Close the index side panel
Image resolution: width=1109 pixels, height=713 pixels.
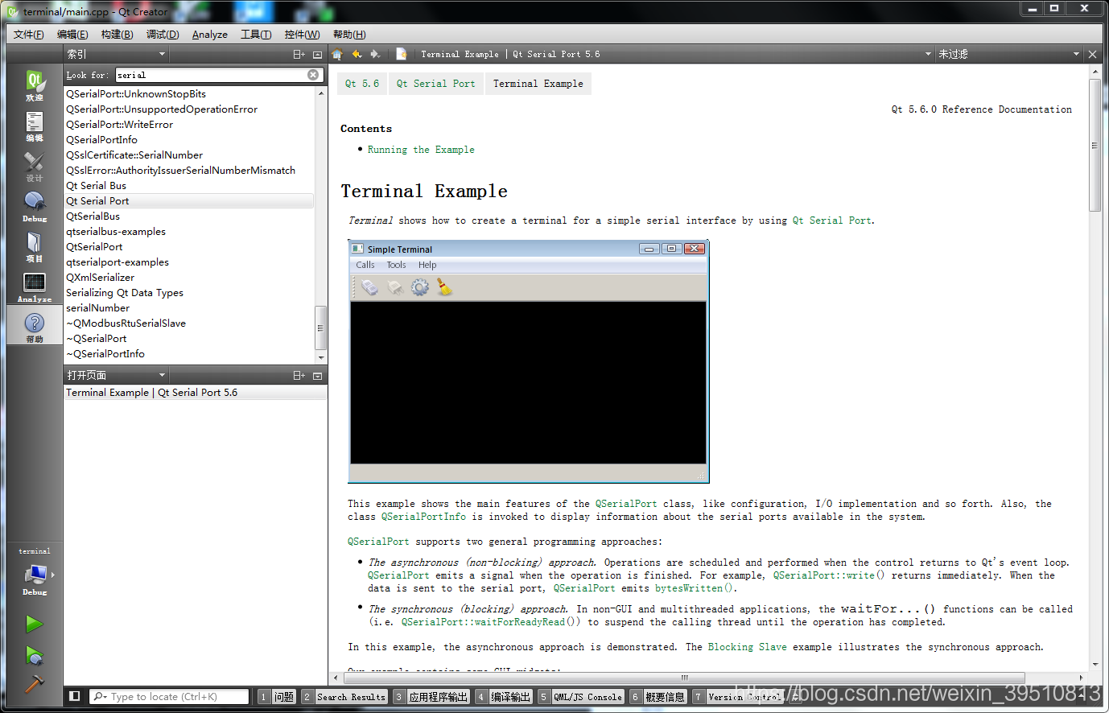[x=317, y=54]
